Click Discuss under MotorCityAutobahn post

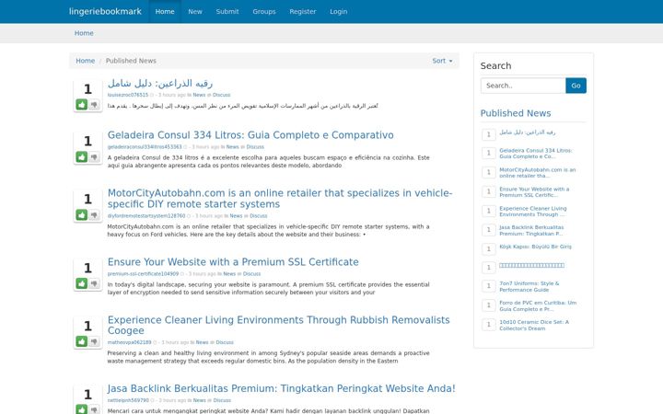tap(259, 216)
